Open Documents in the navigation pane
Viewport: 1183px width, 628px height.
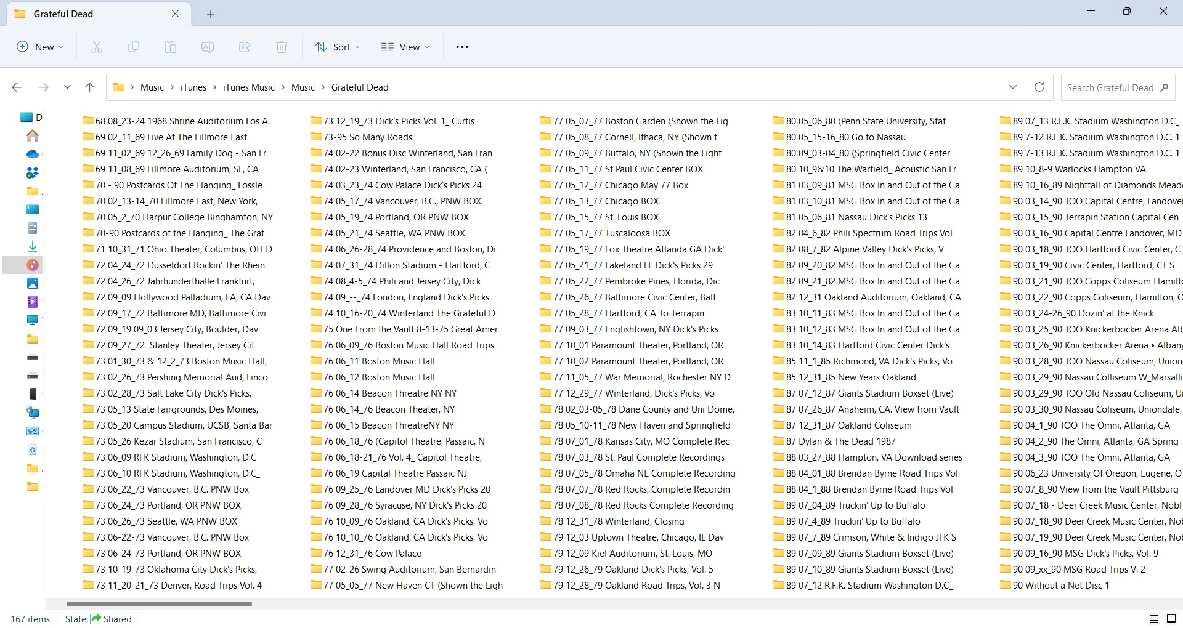[x=33, y=228]
